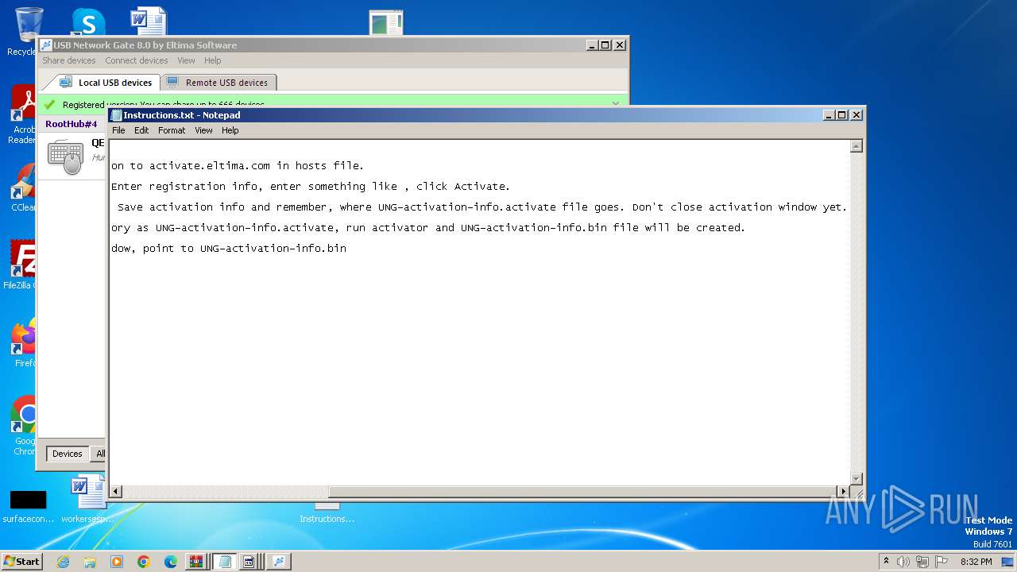Open the Notepad Edit menu
Viewport: 1017px width, 572px height.
coord(141,130)
